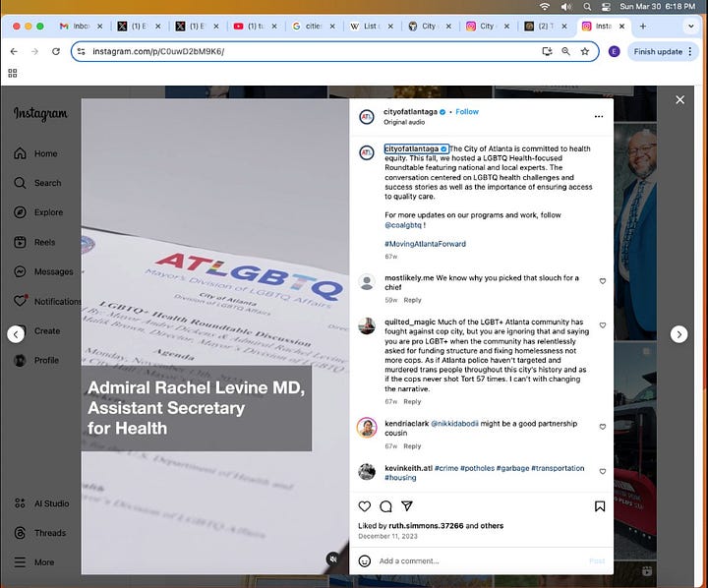Unmute the video using speaker icon
The width and height of the screenshot is (708, 588).
[x=332, y=559]
